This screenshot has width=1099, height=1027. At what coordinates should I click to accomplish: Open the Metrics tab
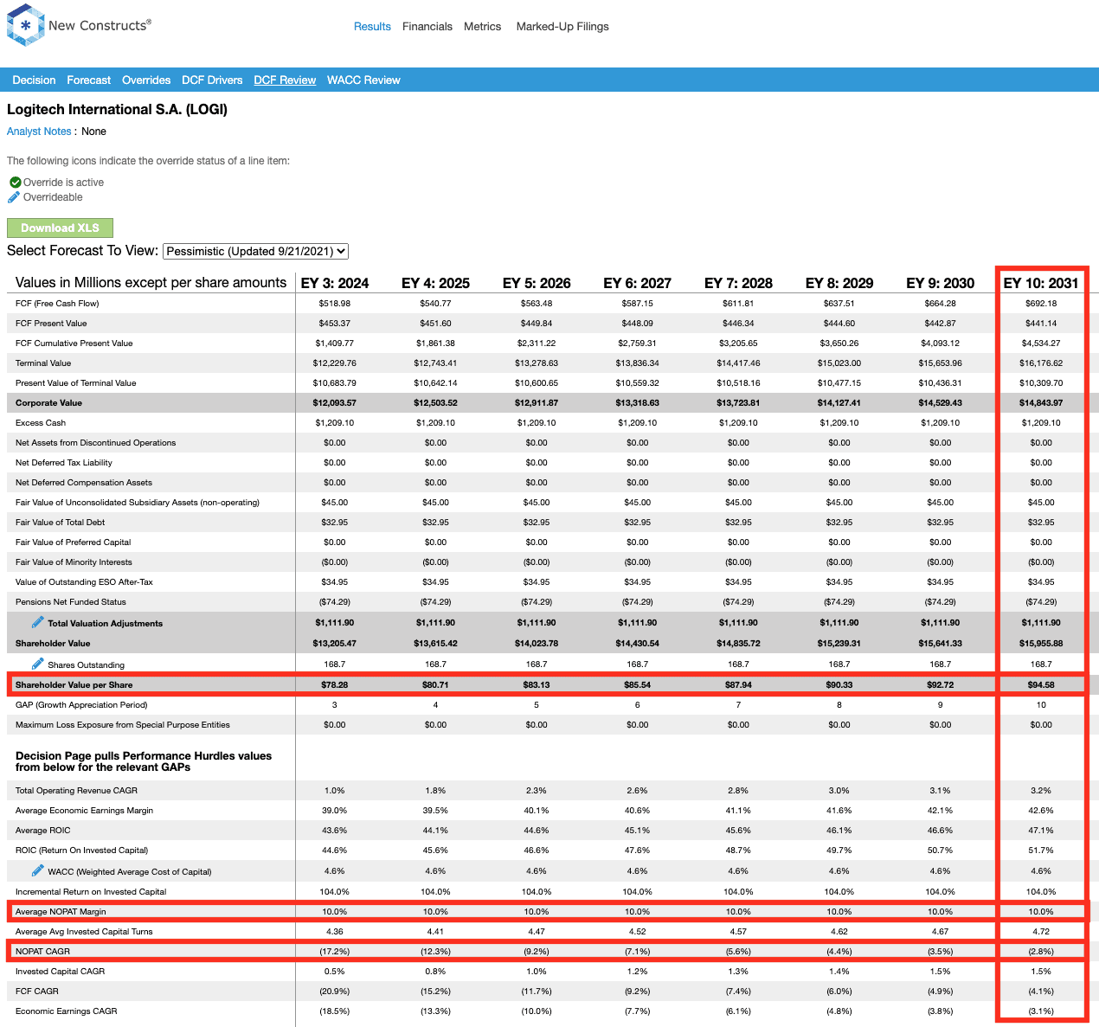(x=482, y=27)
